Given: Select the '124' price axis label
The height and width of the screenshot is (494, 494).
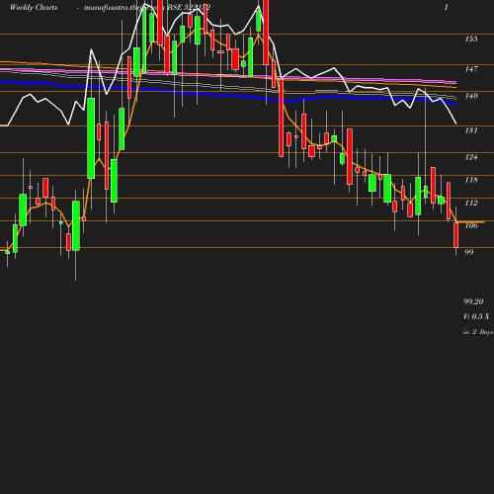Looking at the screenshot, I should 471,157.
